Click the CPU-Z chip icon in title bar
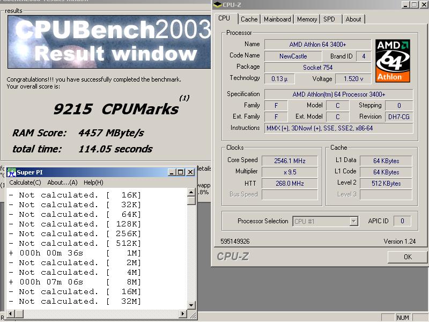The height and width of the screenshot is (322, 429). coord(218,4)
